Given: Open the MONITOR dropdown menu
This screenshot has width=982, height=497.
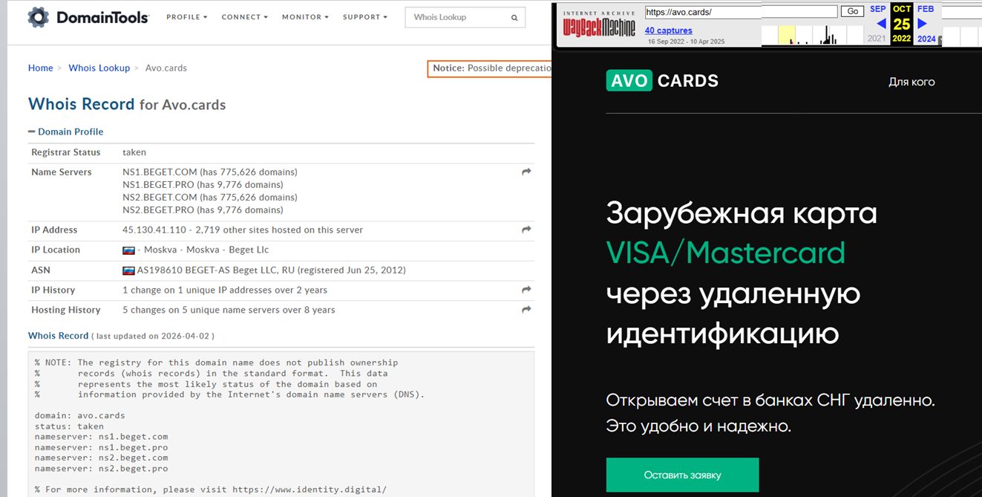Looking at the screenshot, I should click(305, 17).
